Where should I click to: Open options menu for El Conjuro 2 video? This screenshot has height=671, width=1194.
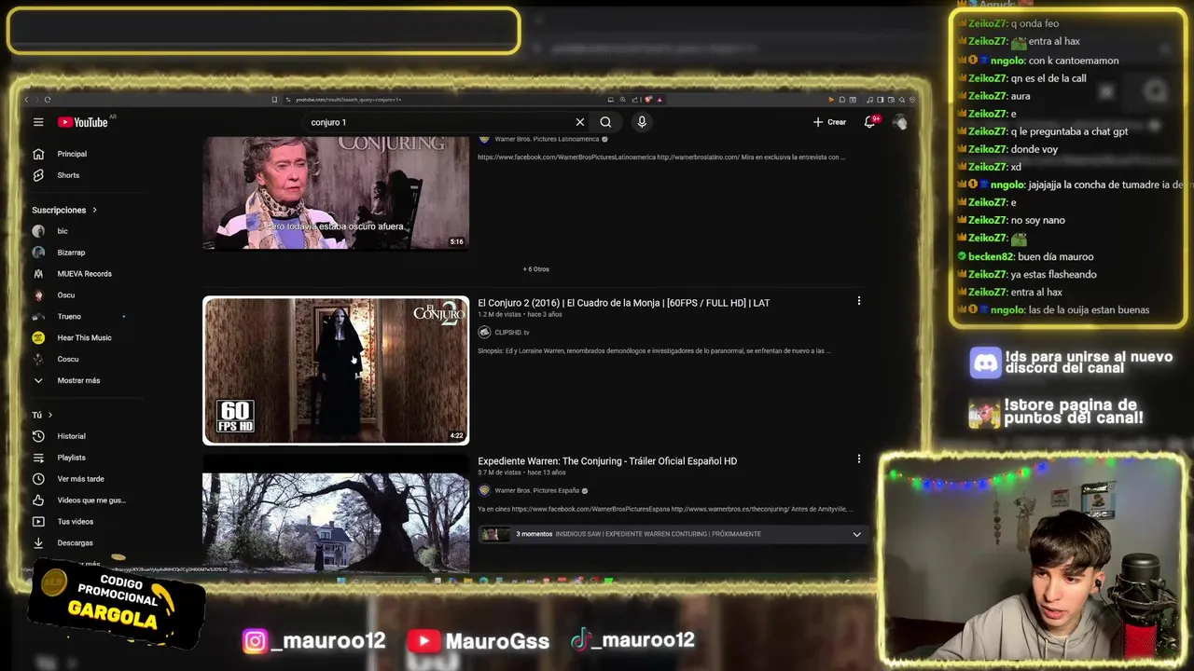859,301
